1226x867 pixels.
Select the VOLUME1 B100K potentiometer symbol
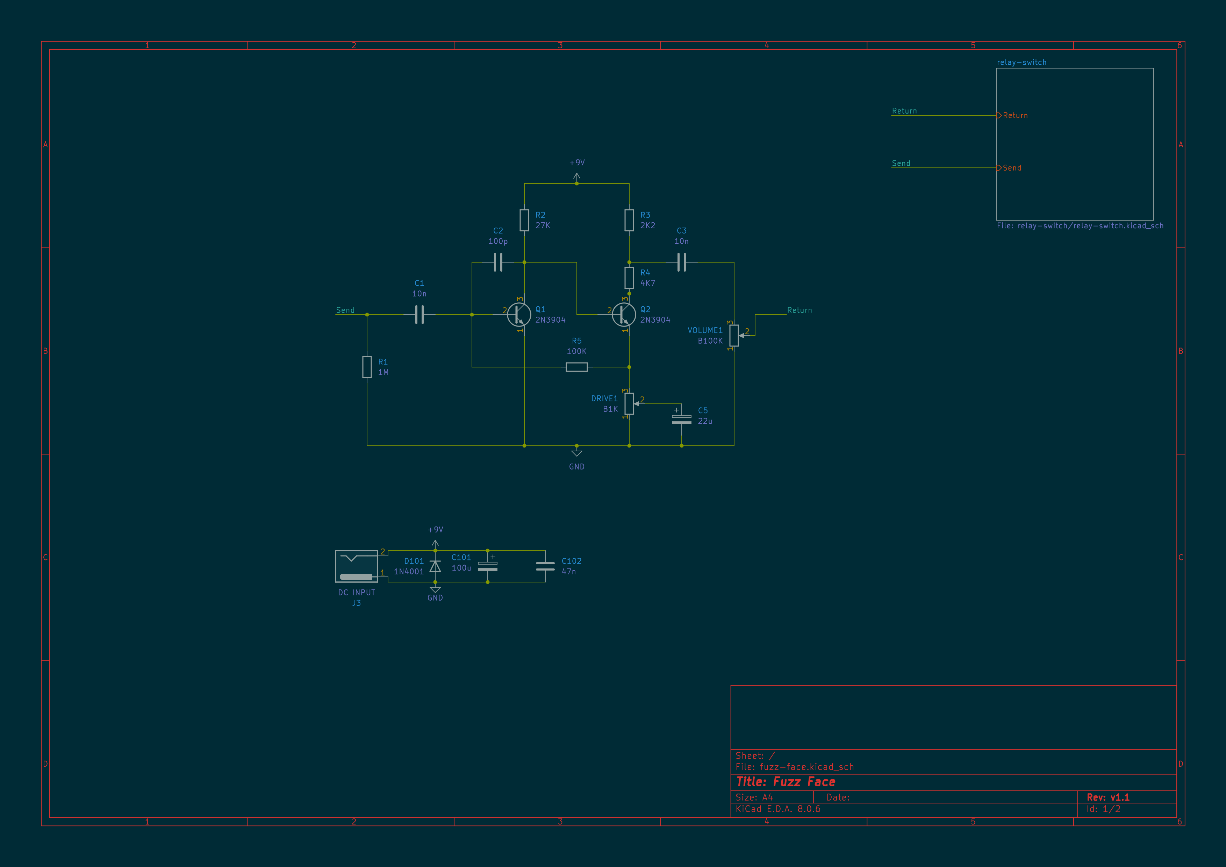734,335
